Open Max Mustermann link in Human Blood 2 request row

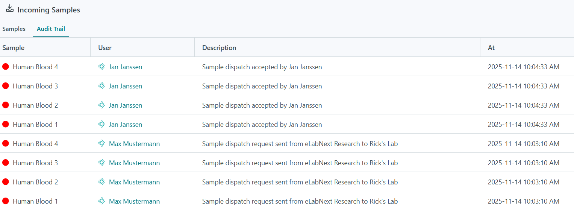pyautogui.click(x=134, y=182)
